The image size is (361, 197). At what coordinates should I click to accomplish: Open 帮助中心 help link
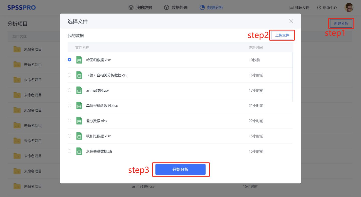(x=327, y=8)
